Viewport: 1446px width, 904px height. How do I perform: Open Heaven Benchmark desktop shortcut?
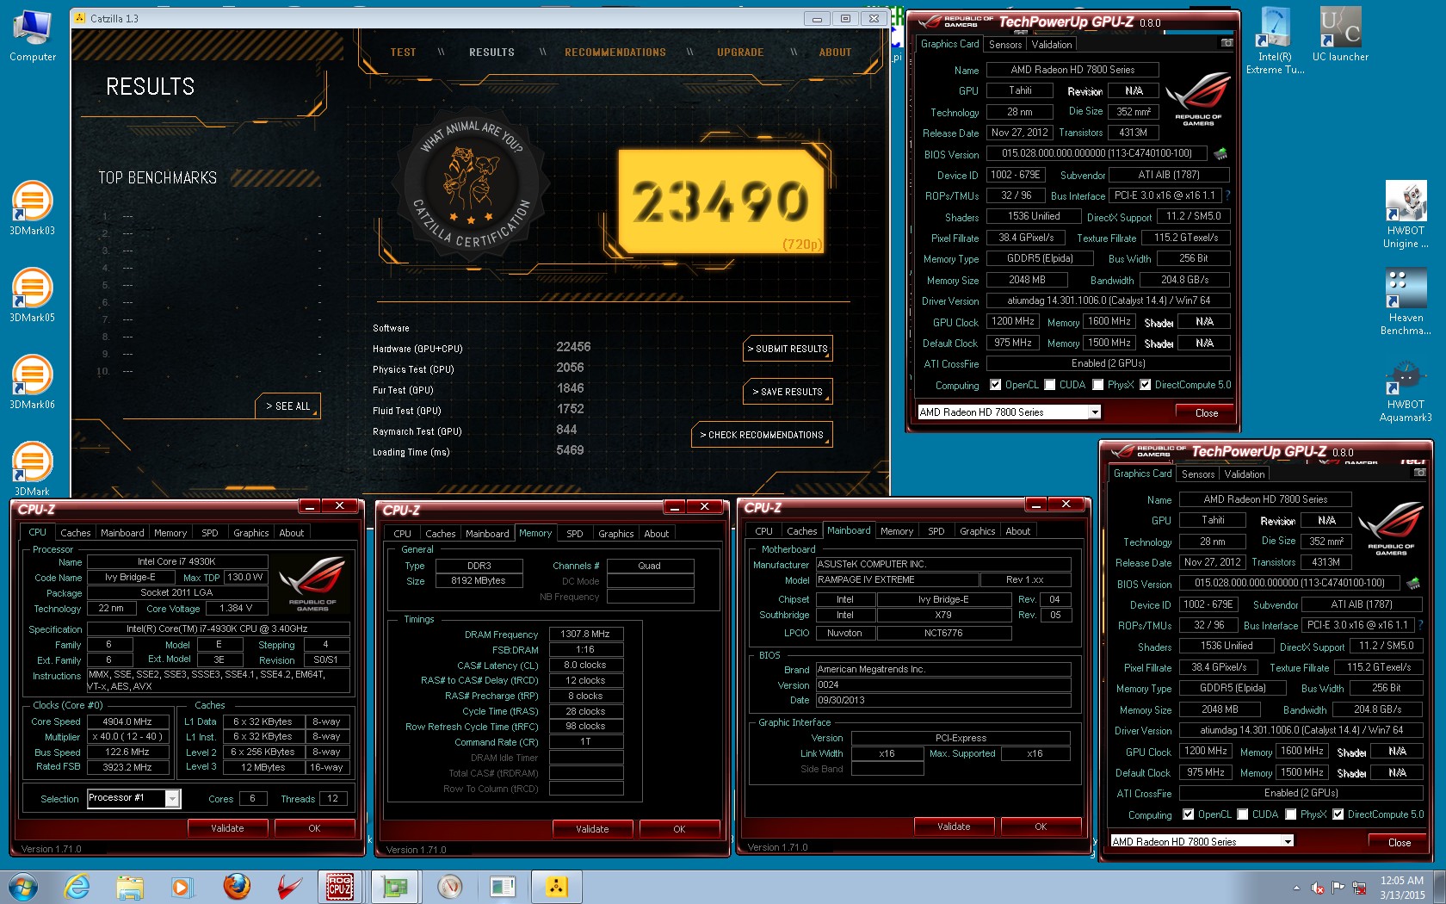coord(1406,301)
